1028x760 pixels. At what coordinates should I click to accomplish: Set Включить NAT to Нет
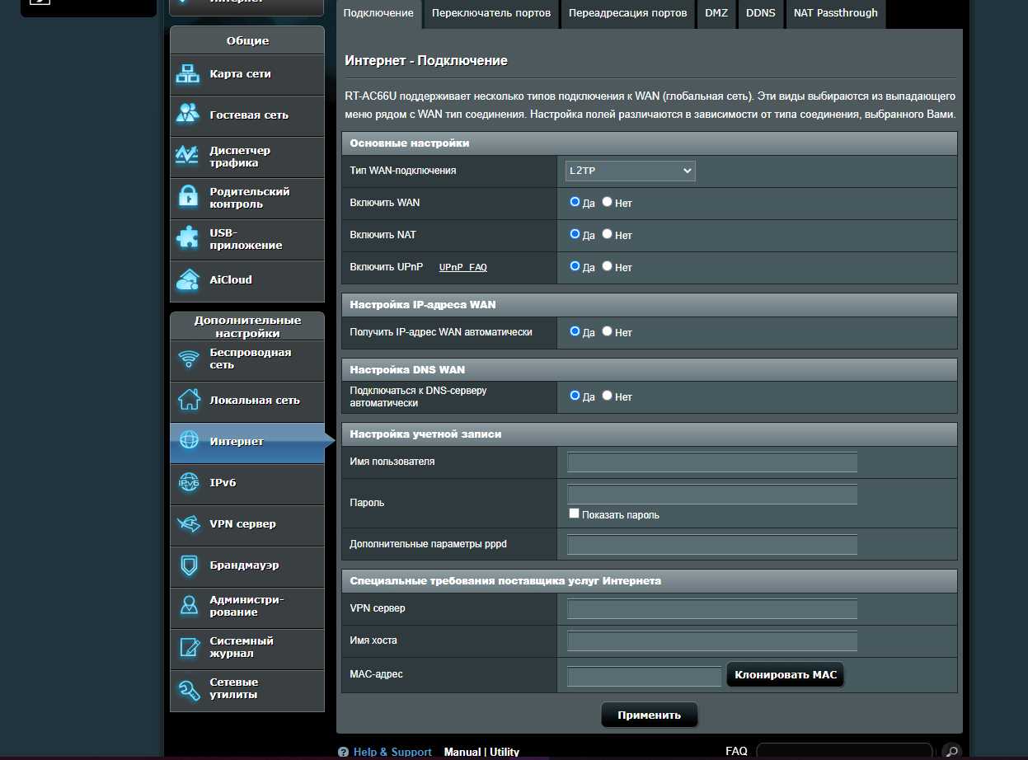point(608,234)
